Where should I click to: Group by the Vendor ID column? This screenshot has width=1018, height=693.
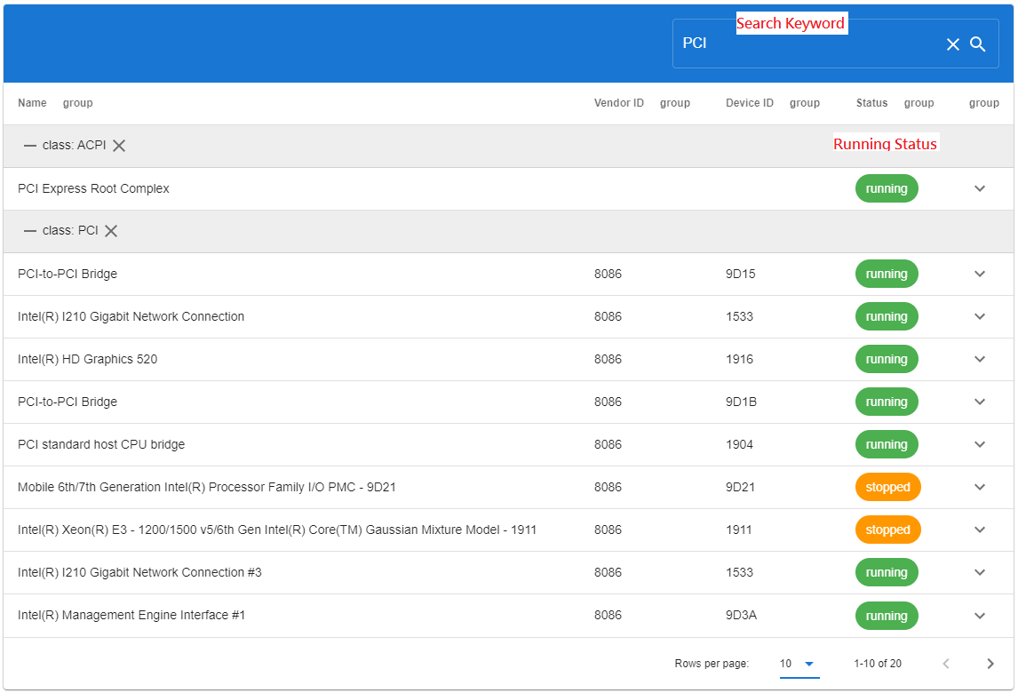point(674,103)
